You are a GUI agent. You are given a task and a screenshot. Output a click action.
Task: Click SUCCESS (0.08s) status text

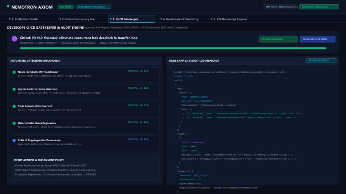click(x=139, y=139)
